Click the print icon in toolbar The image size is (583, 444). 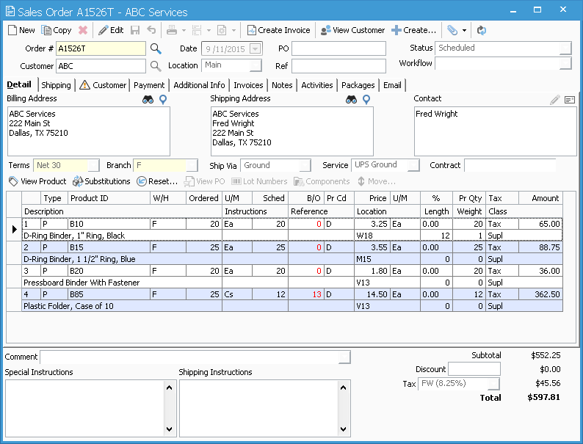click(172, 30)
